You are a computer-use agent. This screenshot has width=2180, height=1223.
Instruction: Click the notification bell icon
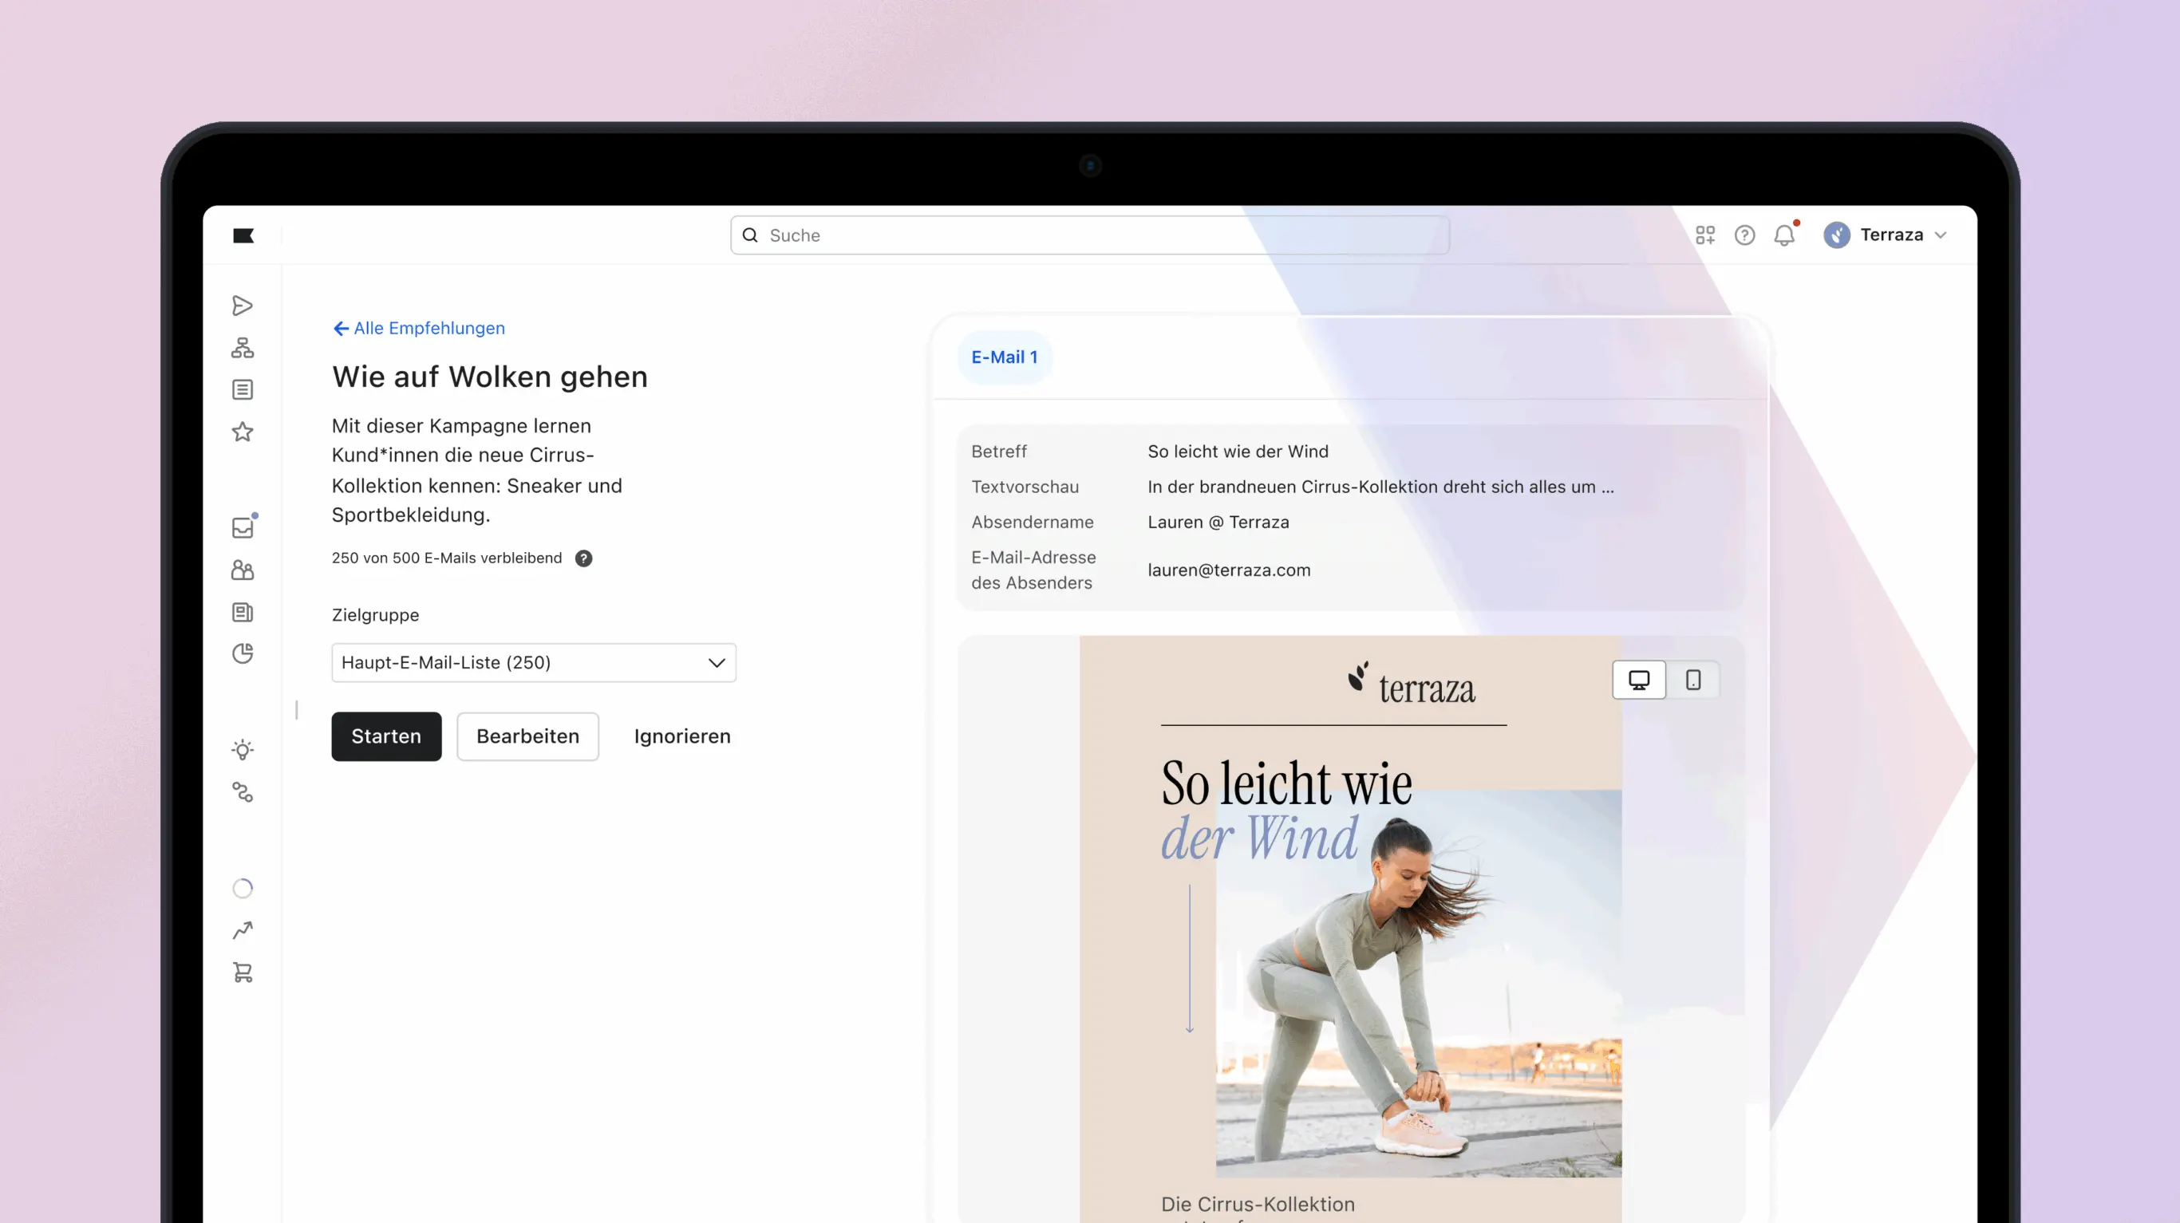tap(1784, 235)
